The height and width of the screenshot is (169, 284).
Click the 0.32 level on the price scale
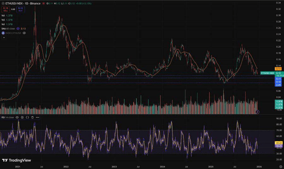point(278,9)
